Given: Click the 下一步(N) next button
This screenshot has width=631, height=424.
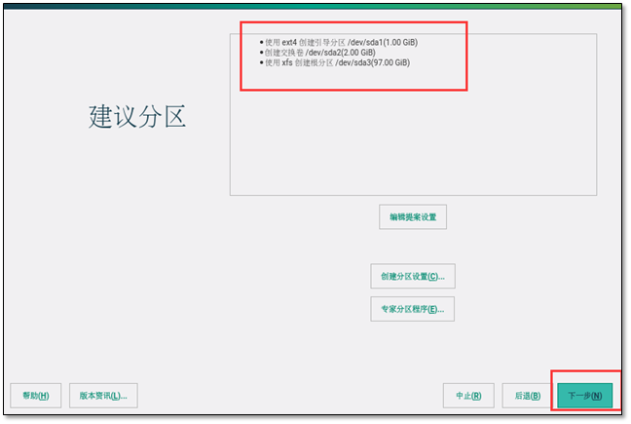Looking at the screenshot, I should pos(584,395).
